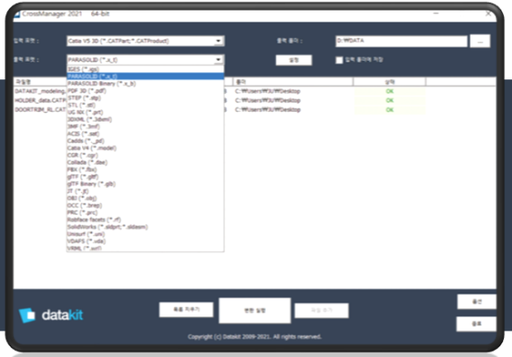Pick JT (*.jt) as the output format
The width and height of the screenshot is (512, 357).
[x=146, y=191]
